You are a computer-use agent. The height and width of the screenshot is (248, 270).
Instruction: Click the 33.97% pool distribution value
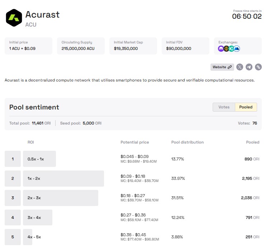click(x=178, y=178)
